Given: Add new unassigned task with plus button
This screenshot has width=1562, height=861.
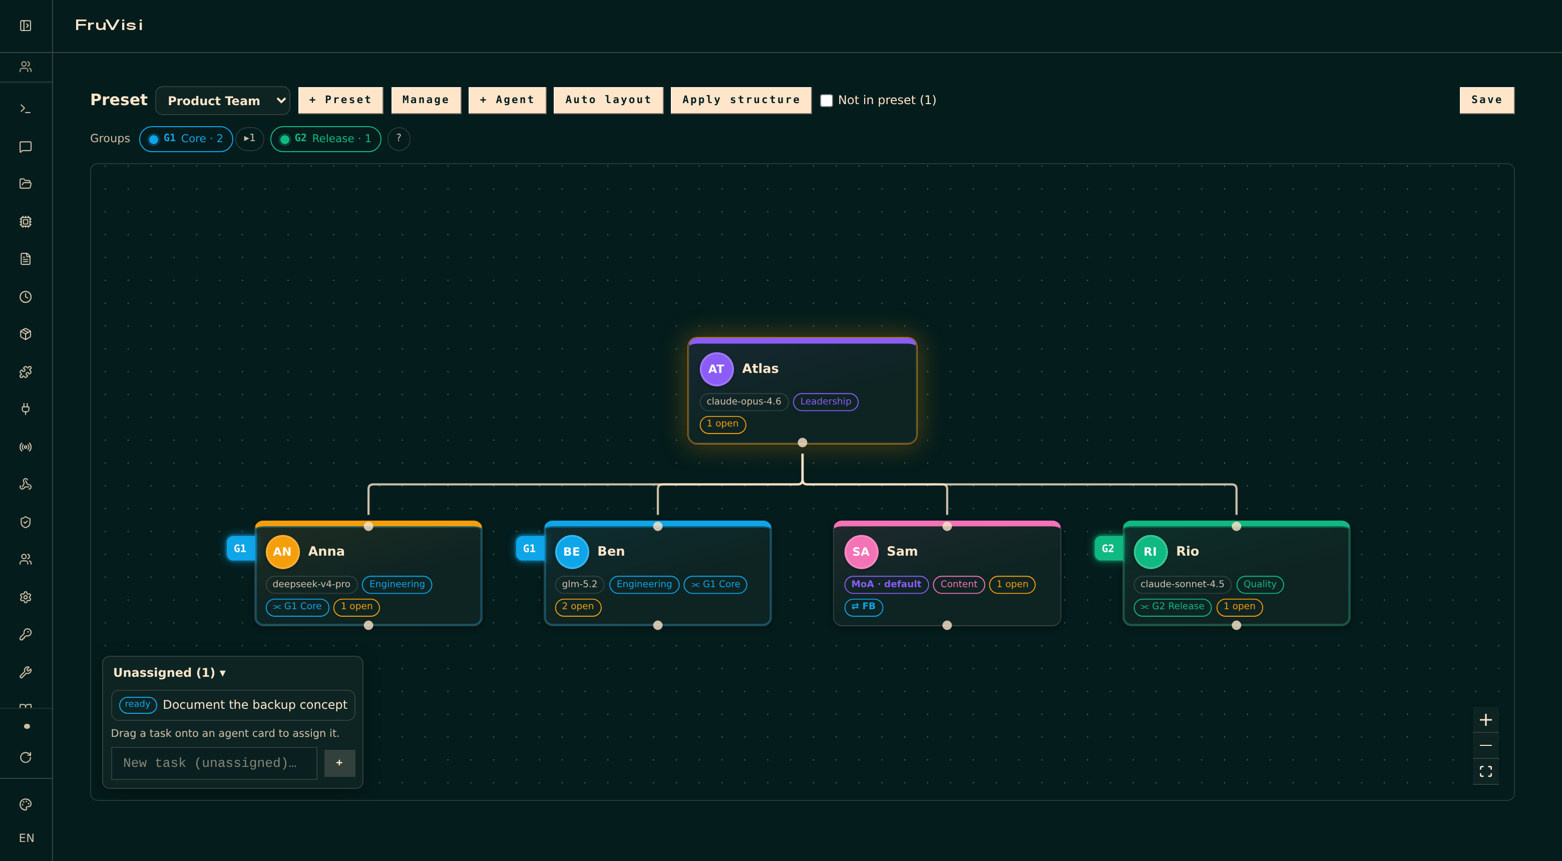Looking at the screenshot, I should [x=339, y=763].
